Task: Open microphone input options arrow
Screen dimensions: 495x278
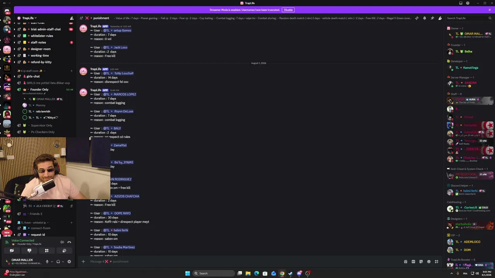Action: click(52, 261)
